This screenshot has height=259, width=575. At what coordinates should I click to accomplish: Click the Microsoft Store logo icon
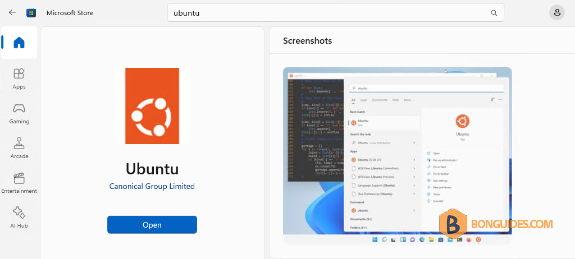click(31, 13)
